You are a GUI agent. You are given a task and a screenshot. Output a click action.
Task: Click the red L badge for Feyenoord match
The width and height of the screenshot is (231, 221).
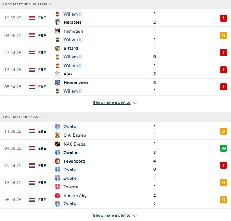click(224, 165)
